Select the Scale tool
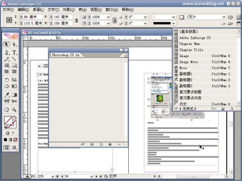This screenshot has width=242, height=181. click(14, 80)
